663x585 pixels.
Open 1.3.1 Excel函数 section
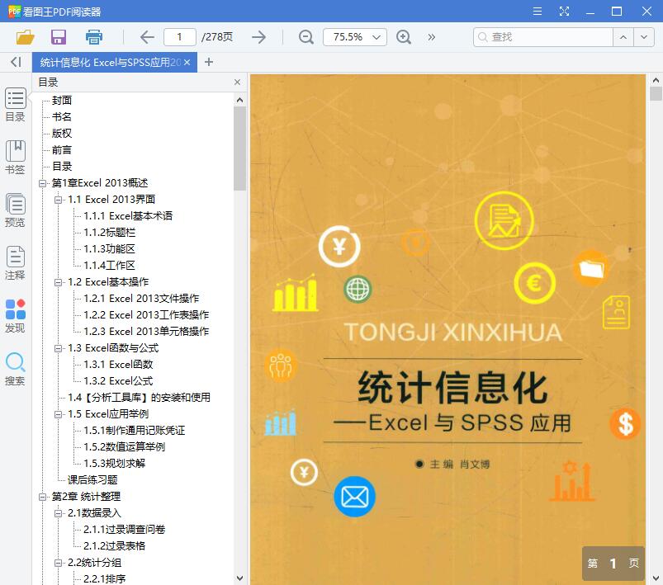tap(118, 365)
